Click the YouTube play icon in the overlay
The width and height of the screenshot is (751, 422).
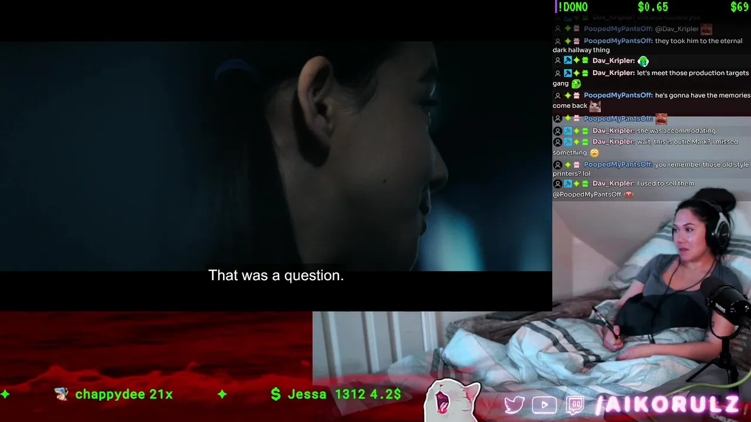click(544, 405)
